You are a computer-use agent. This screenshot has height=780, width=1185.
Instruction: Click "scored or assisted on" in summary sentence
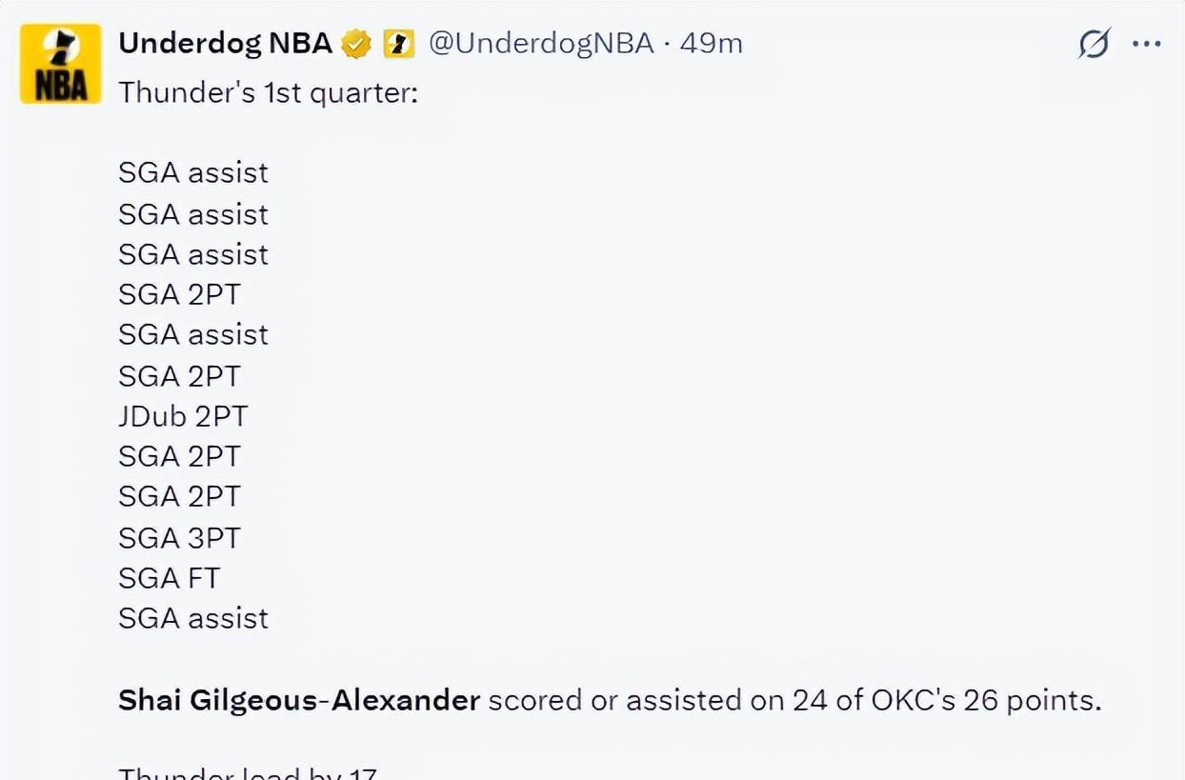click(636, 701)
